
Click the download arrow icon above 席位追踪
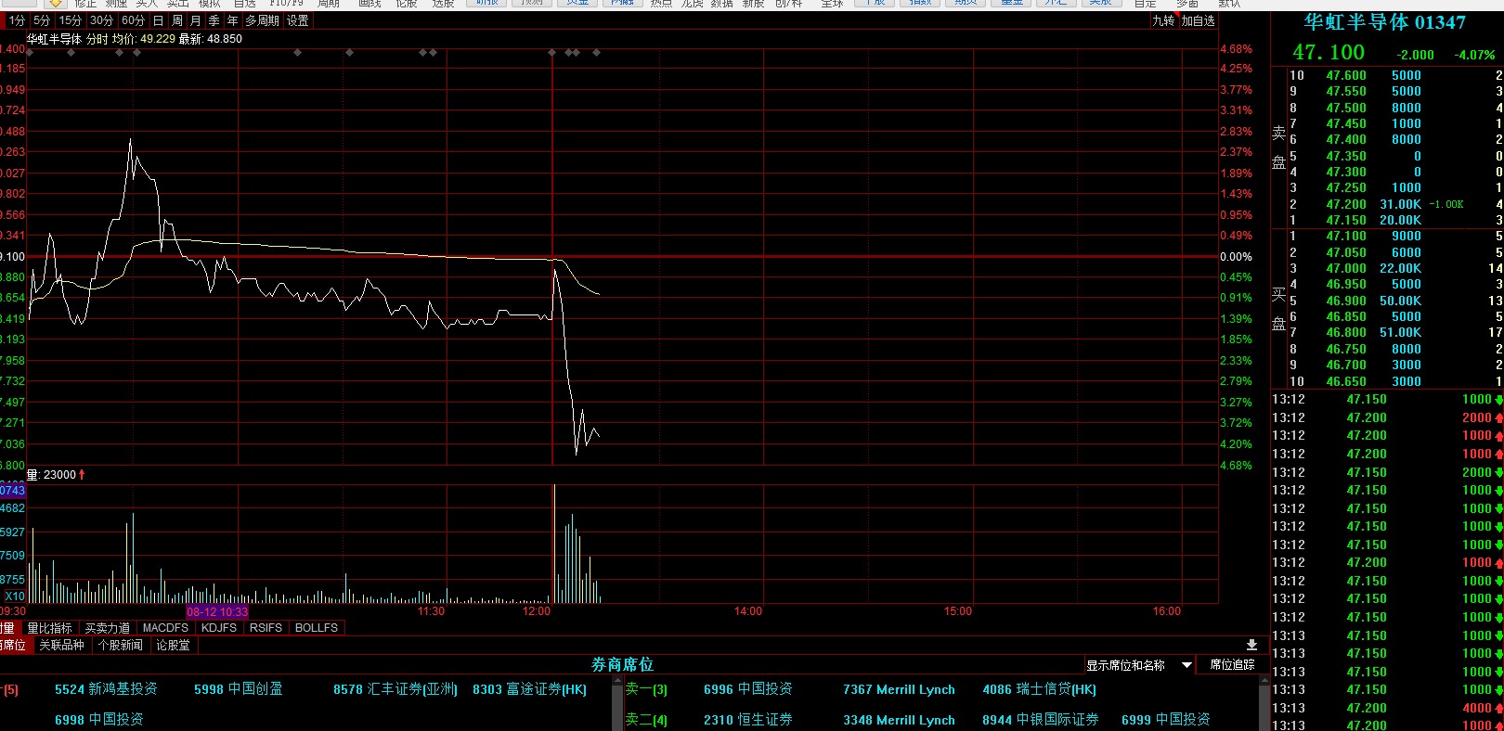pos(1251,645)
